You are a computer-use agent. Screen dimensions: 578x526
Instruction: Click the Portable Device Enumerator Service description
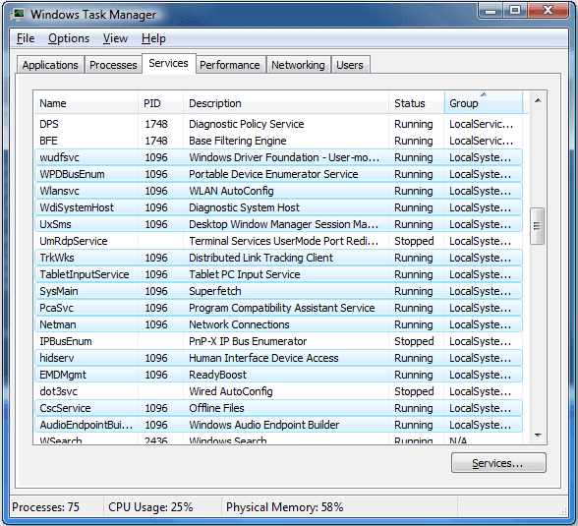point(273,174)
